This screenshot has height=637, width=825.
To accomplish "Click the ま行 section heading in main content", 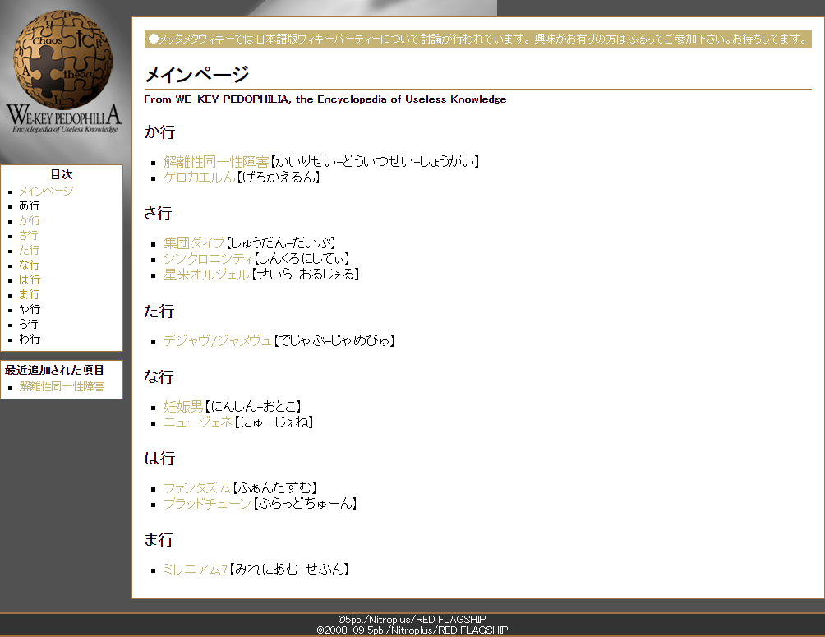I will click(159, 540).
